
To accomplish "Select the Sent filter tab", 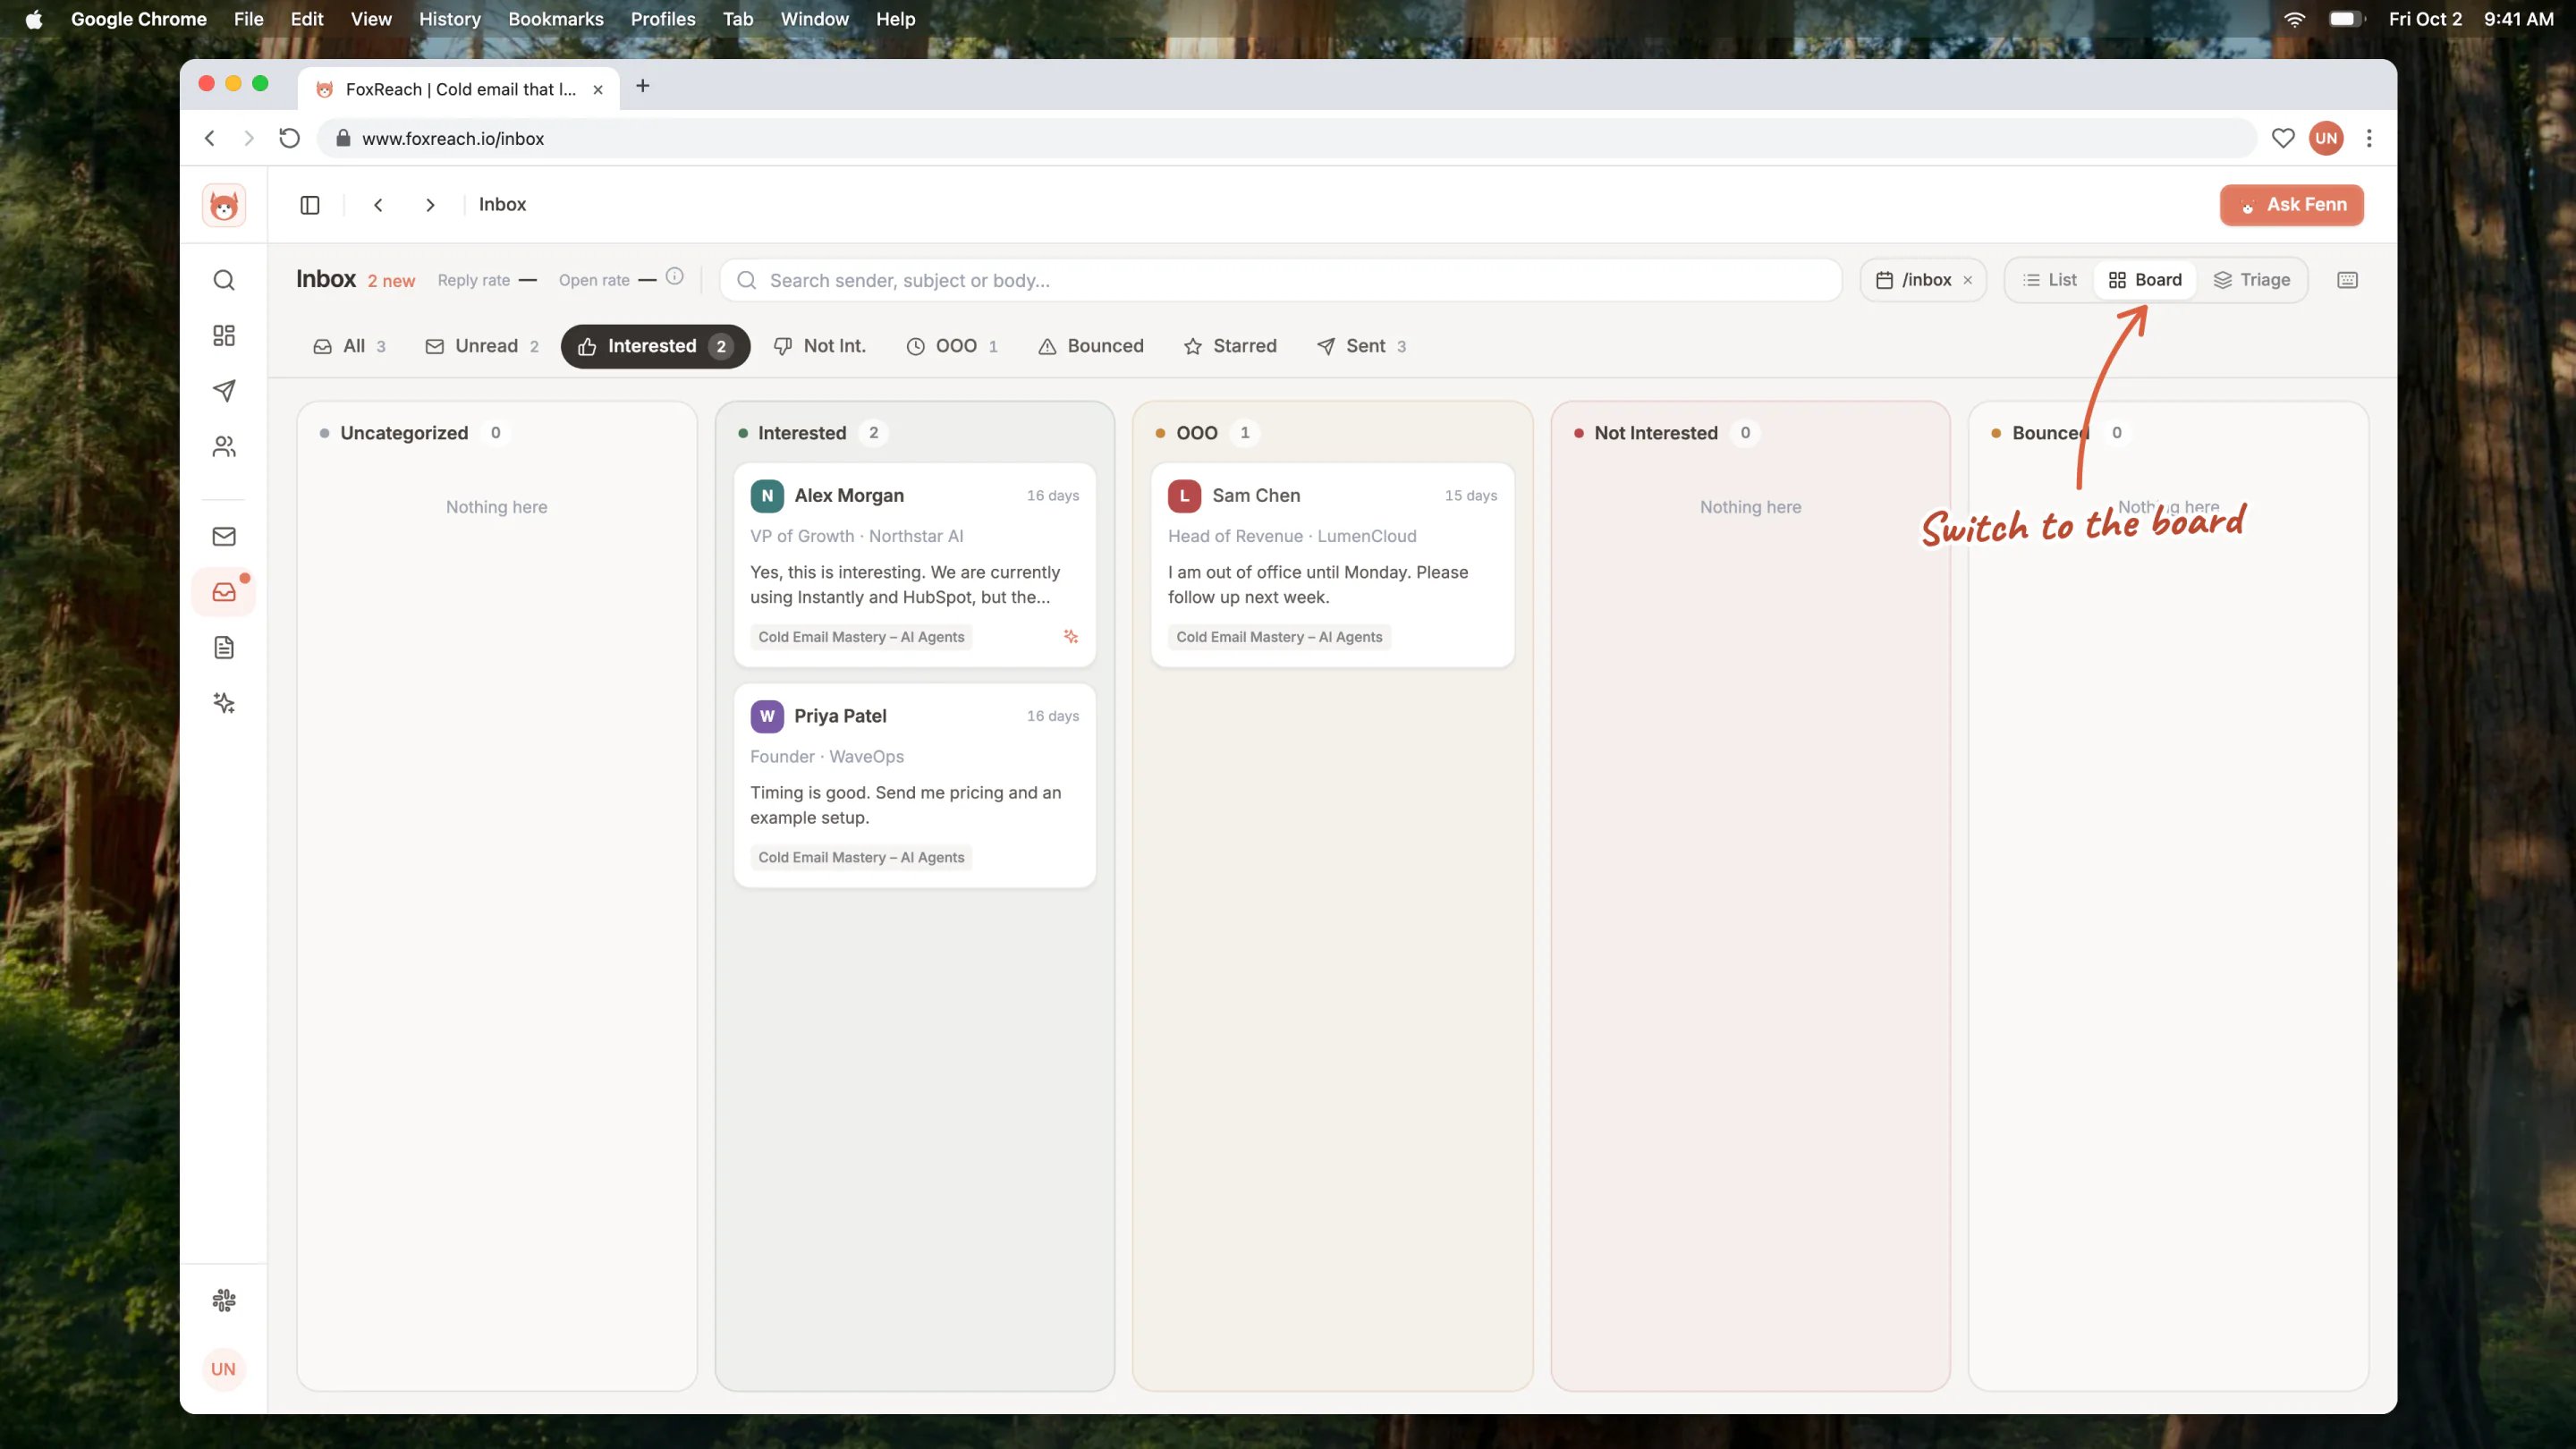I will pyautogui.click(x=1362, y=346).
